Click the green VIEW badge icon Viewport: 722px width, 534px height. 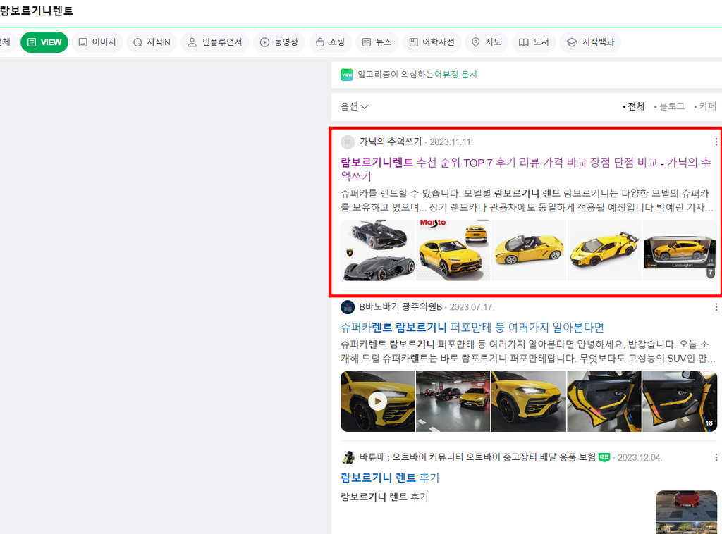tap(347, 75)
